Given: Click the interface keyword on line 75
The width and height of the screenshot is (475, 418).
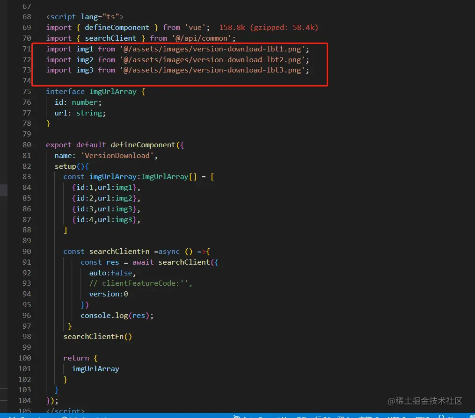Looking at the screenshot, I should (65, 92).
